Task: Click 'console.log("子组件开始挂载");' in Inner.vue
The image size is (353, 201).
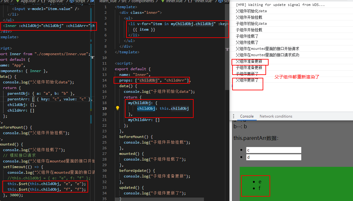Action: click(x=157, y=142)
